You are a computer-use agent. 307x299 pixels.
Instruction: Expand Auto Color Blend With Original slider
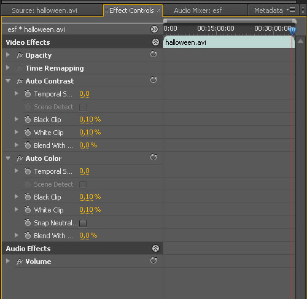click(17, 235)
